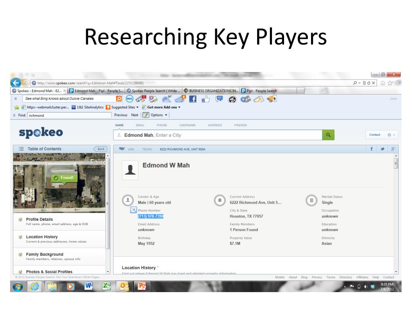Screen dimensions: 412x309
Task: Select the PHONE search tab
Action: click(162, 126)
